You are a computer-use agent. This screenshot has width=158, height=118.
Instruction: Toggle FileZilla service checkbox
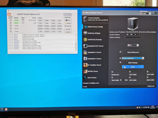pyautogui.click(x=11, y=26)
